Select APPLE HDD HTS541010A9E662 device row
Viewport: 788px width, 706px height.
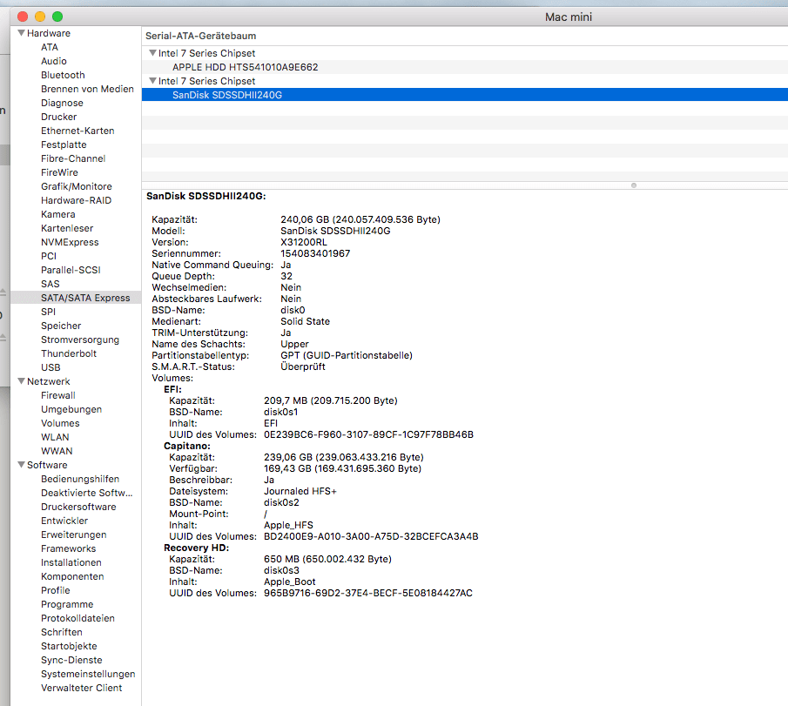pyautogui.click(x=465, y=67)
